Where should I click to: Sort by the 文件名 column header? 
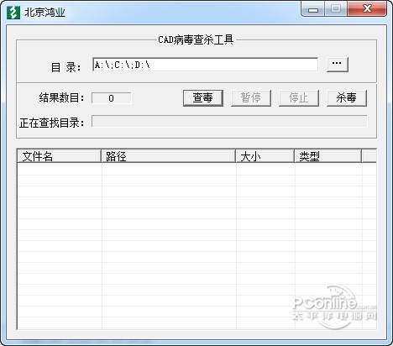(59, 156)
